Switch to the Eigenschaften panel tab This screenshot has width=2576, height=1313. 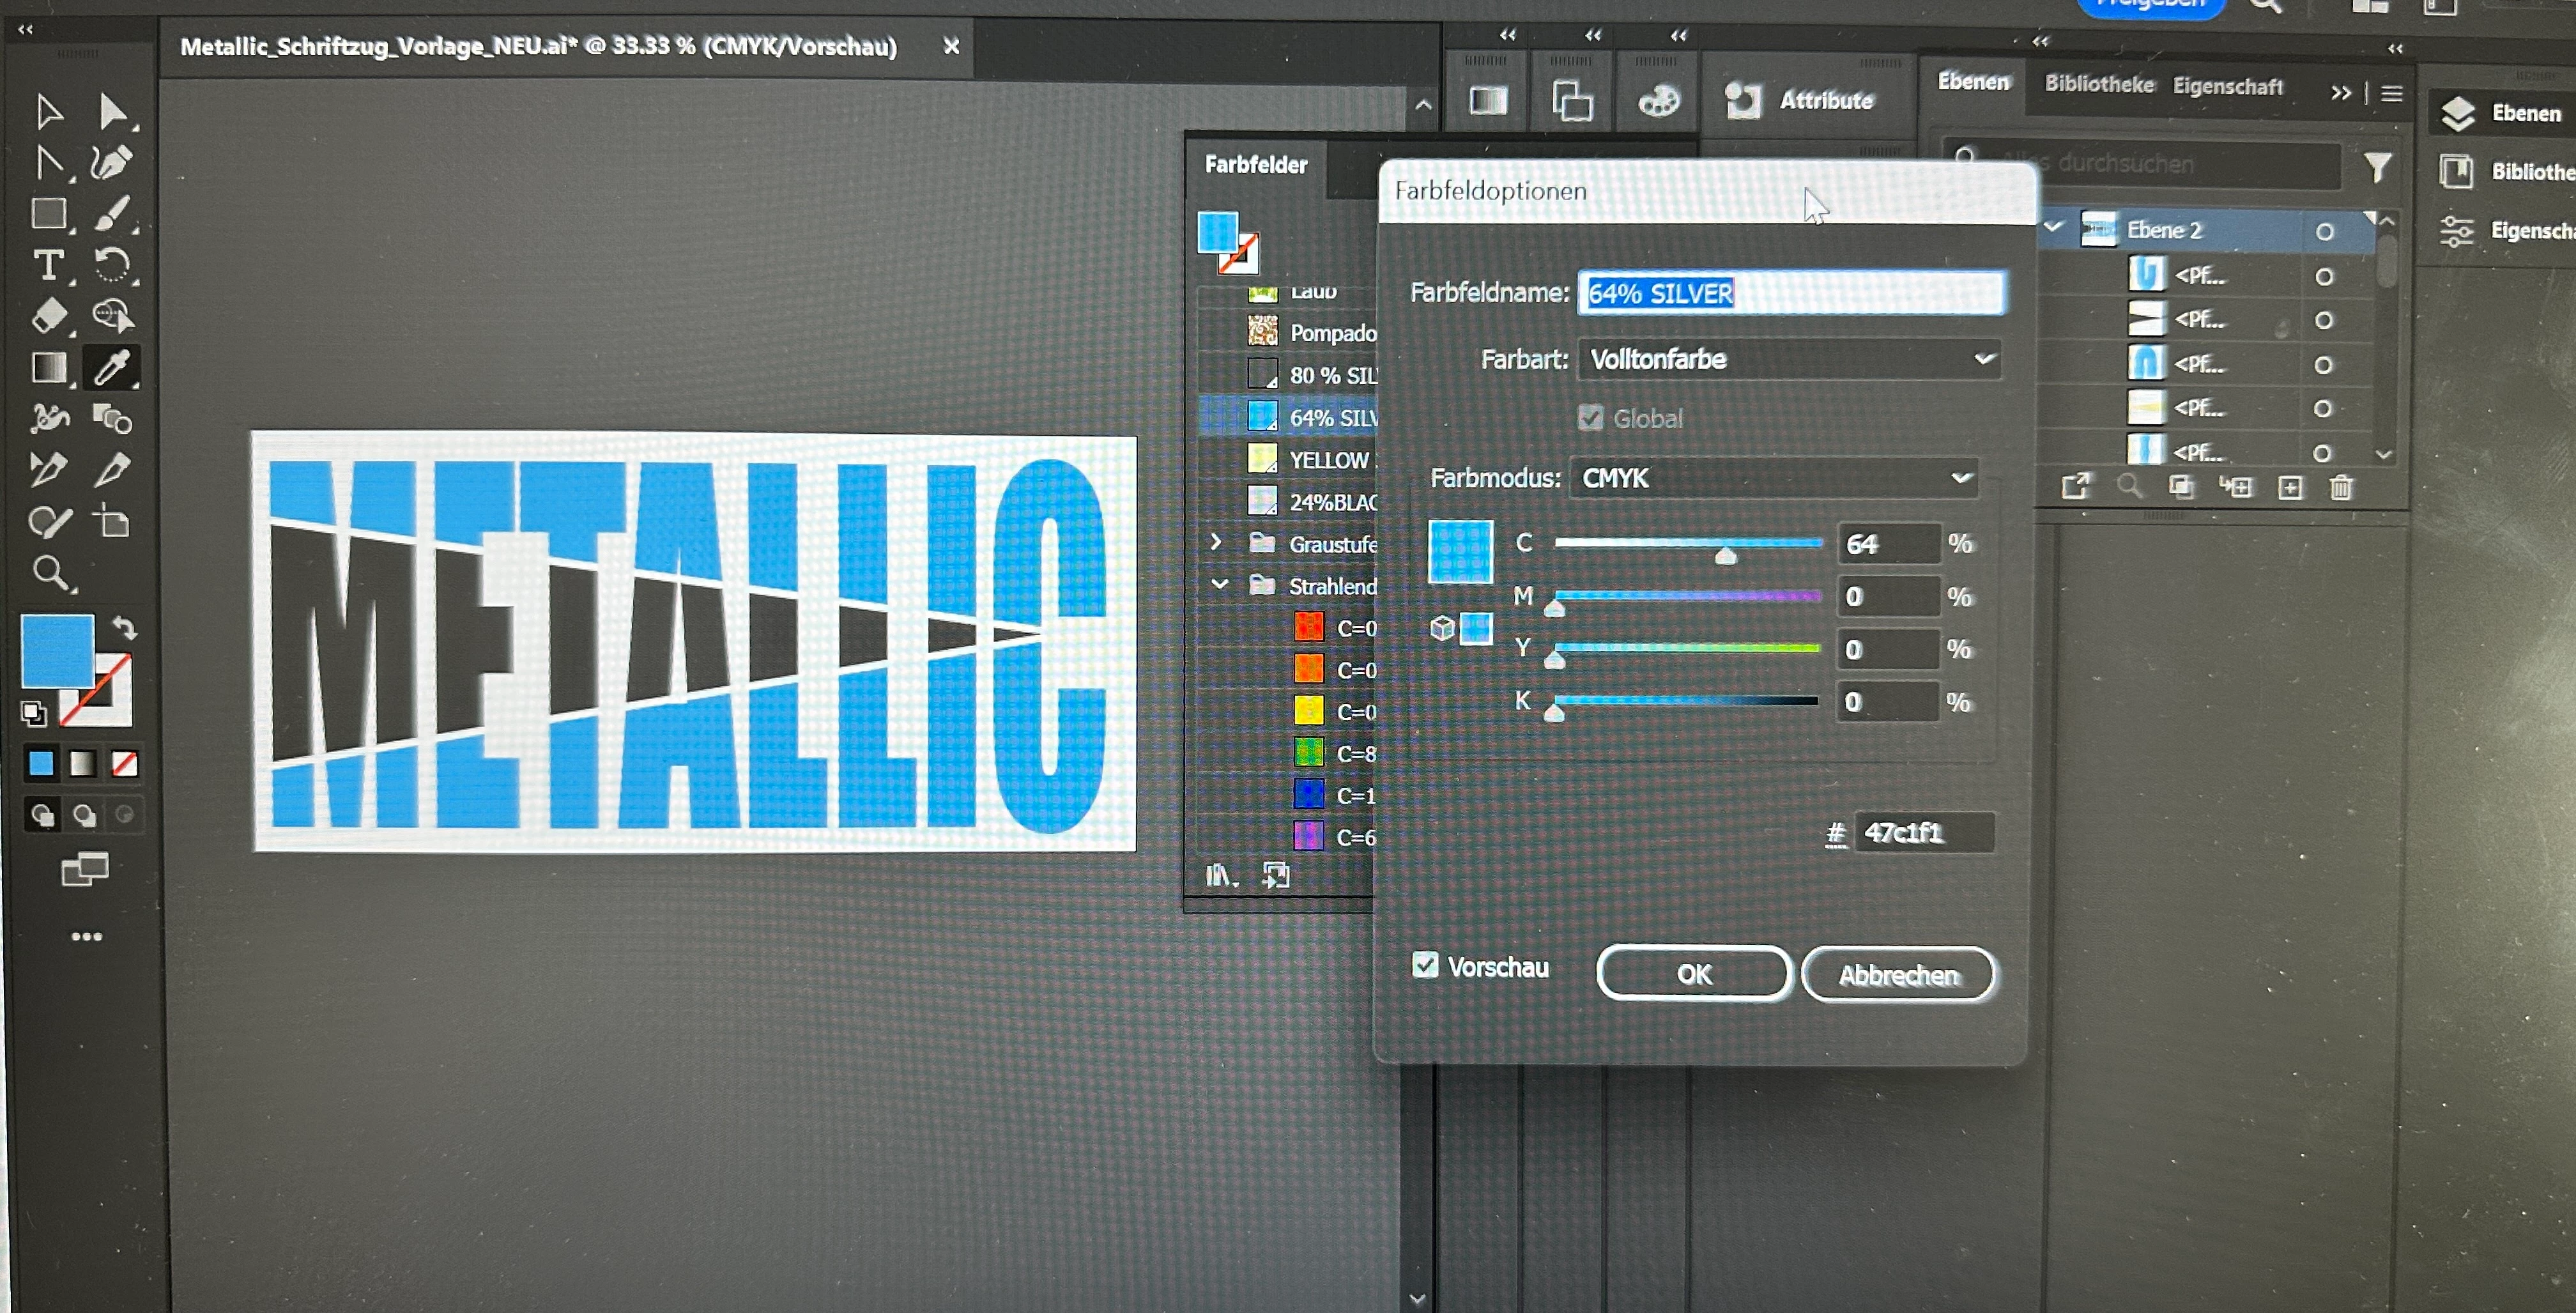click(x=2227, y=86)
